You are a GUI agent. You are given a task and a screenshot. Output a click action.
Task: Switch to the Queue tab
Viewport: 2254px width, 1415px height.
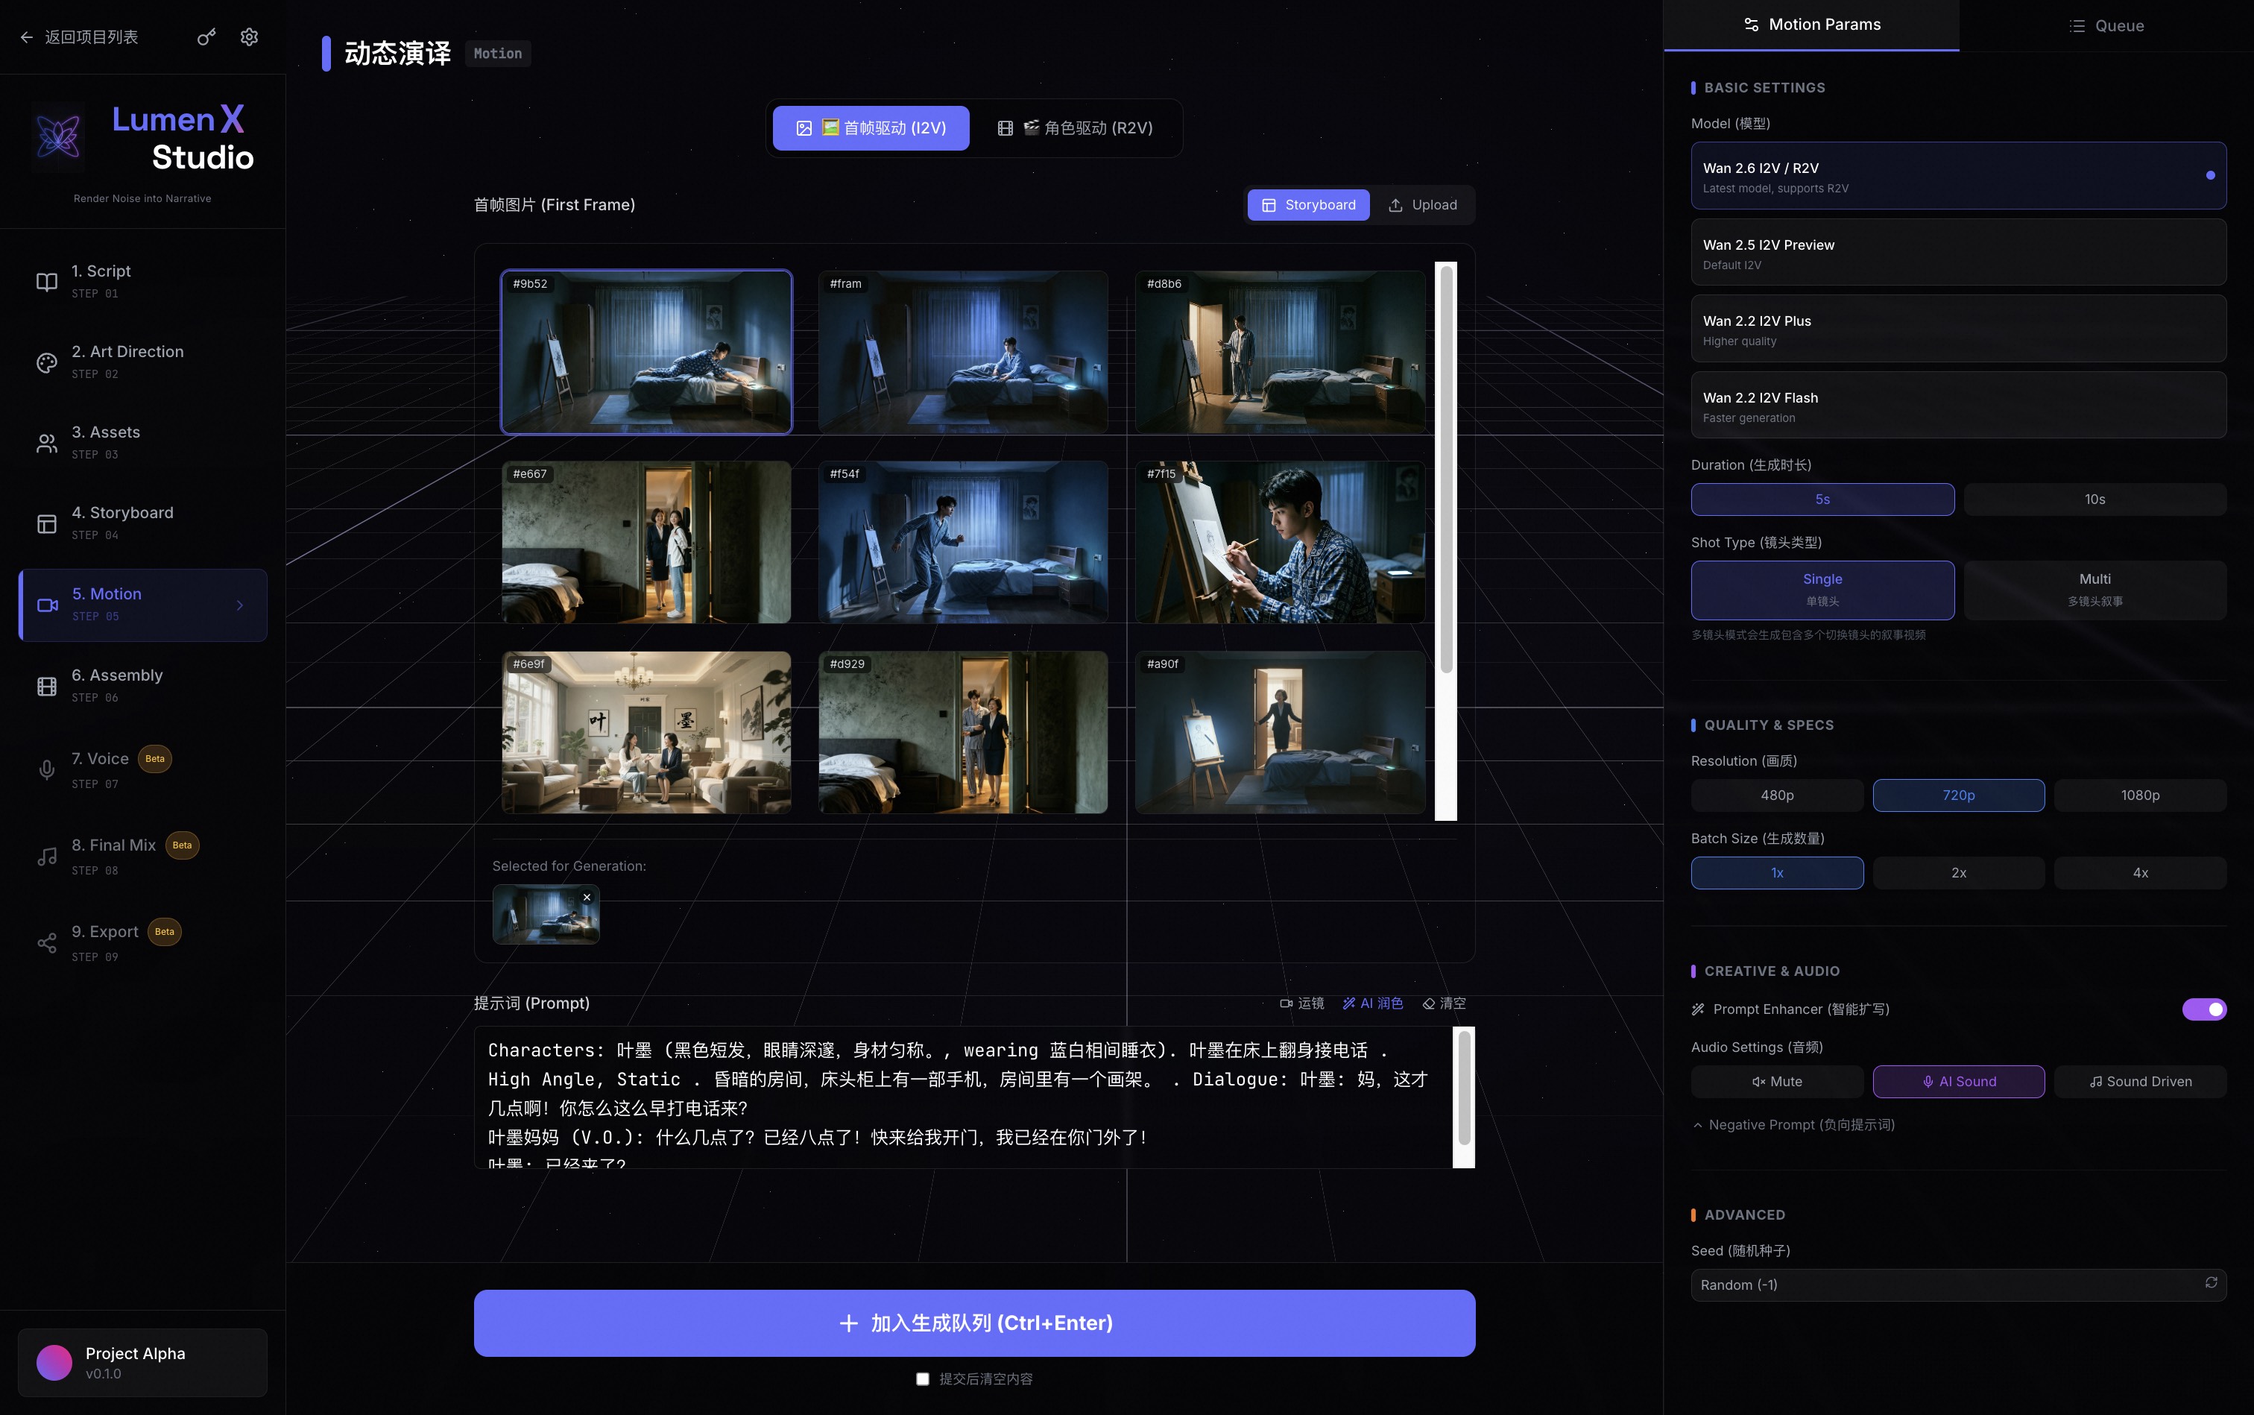tap(2106, 25)
